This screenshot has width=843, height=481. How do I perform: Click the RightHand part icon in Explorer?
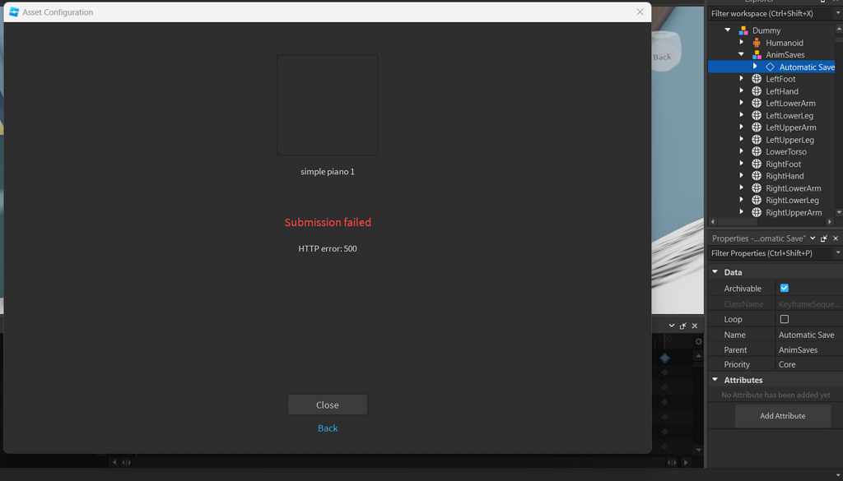click(x=756, y=175)
